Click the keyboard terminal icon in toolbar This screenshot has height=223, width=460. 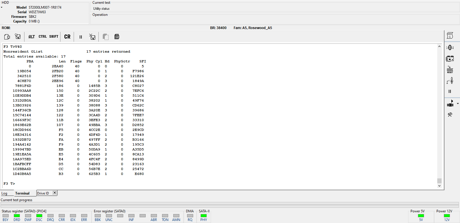(x=117, y=37)
